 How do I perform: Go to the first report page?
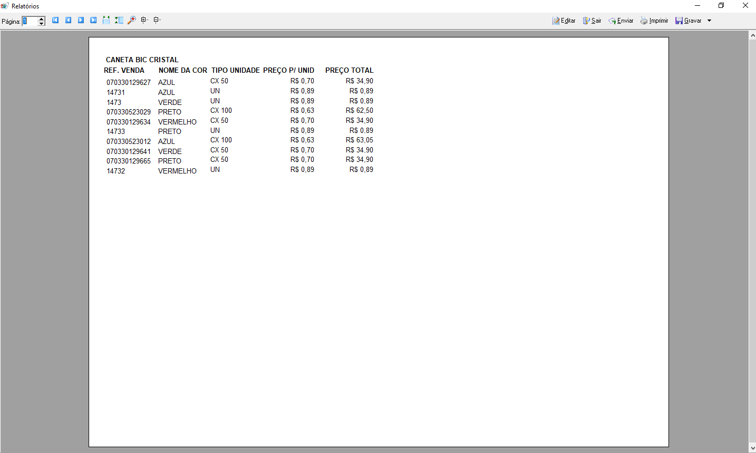(x=55, y=20)
